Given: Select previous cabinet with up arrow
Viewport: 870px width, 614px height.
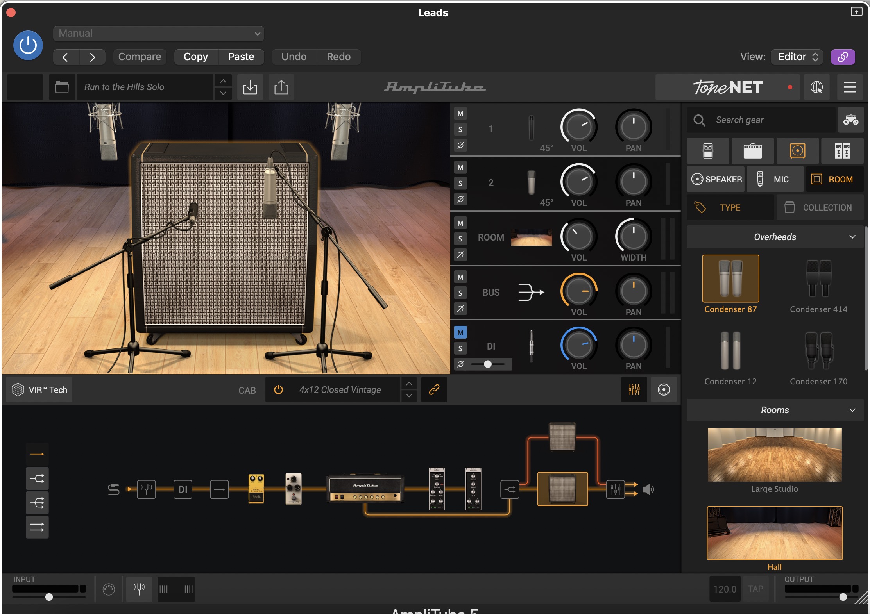Looking at the screenshot, I should click(409, 384).
